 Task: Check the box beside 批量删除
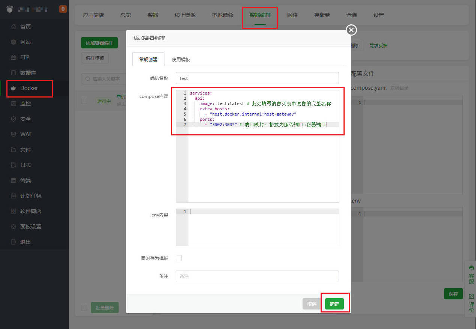coord(84,308)
